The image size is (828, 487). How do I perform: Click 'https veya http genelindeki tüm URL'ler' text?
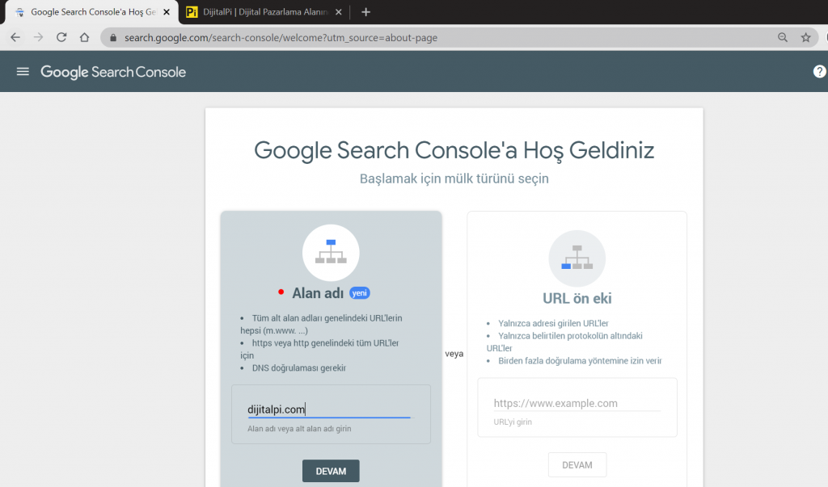pyautogui.click(x=325, y=343)
